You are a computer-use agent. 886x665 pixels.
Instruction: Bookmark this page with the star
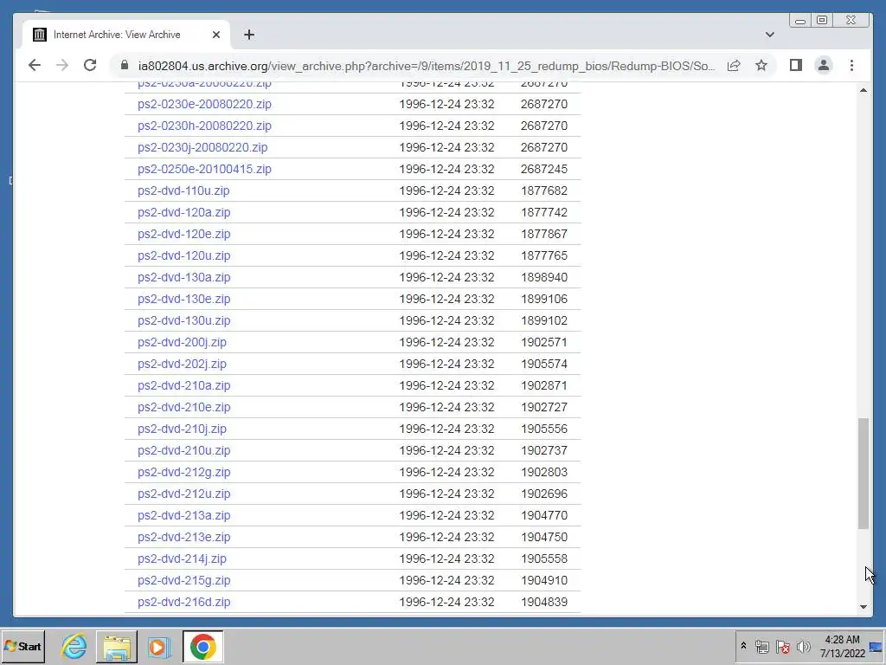761,66
